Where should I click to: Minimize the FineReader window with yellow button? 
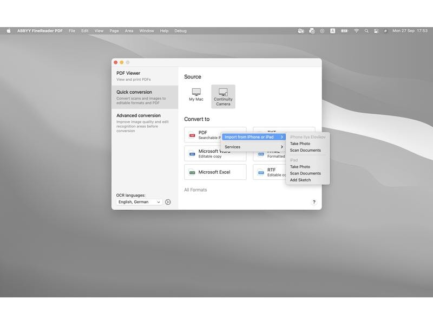click(121, 62)
